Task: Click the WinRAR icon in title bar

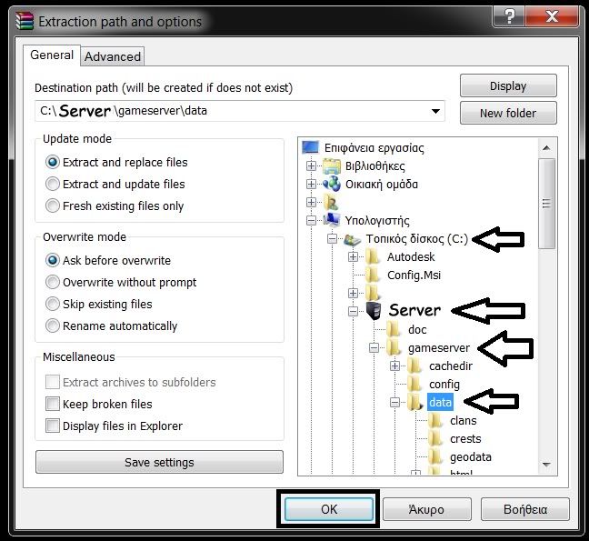Action: (25, 21)
